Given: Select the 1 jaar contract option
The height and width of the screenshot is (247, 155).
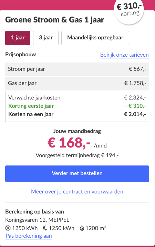Looking at the screenshot, I should (18, 38).
